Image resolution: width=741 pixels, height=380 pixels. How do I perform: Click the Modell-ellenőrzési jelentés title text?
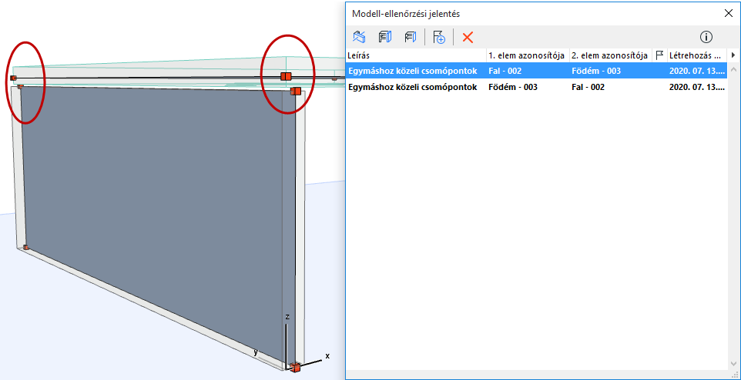pos(406,14)
